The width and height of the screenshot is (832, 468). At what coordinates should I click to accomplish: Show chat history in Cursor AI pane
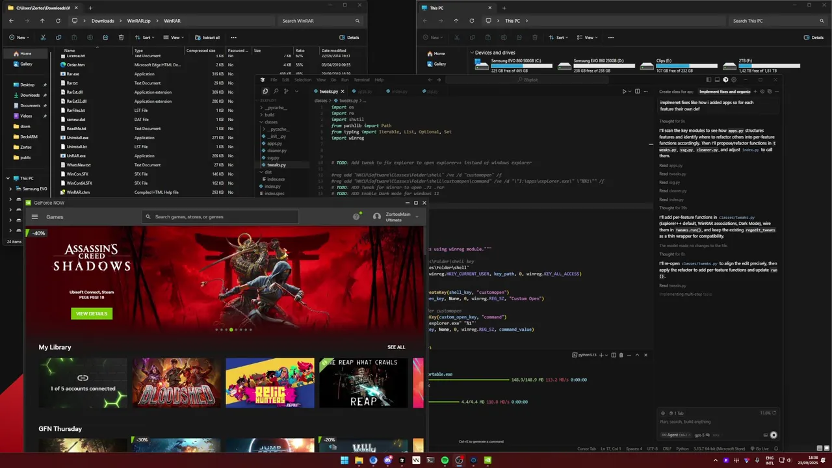[762, 92]
